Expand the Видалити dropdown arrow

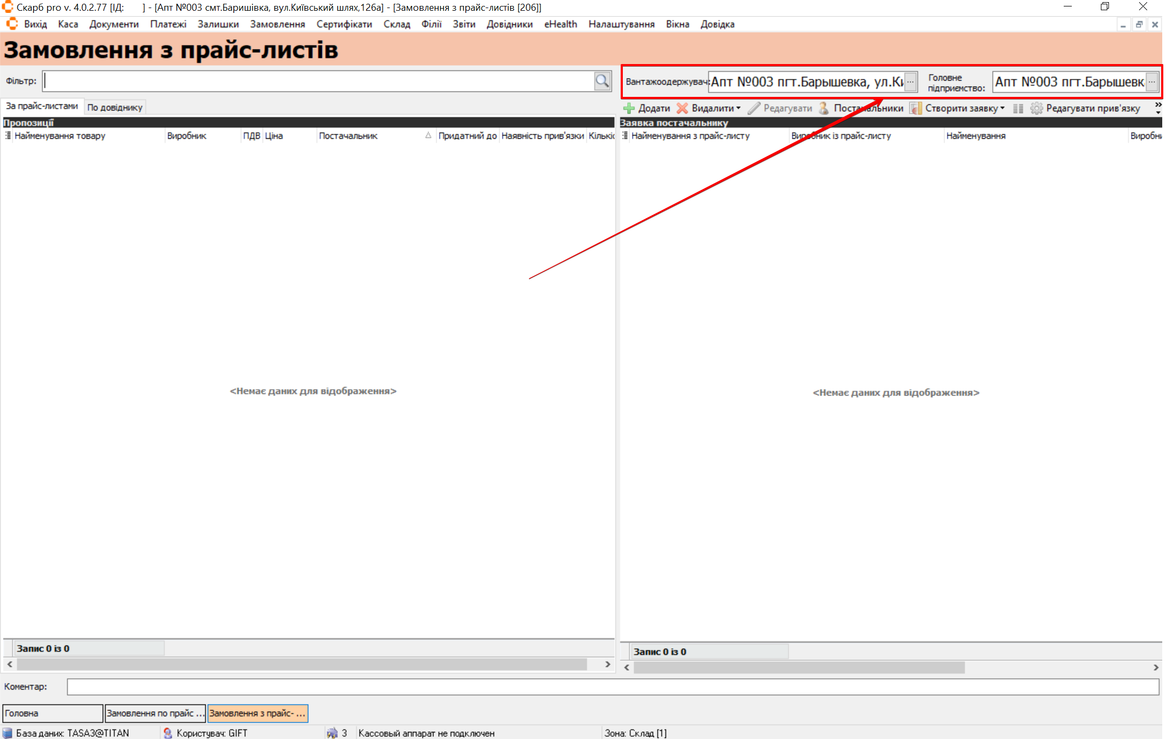pos(739,108)
